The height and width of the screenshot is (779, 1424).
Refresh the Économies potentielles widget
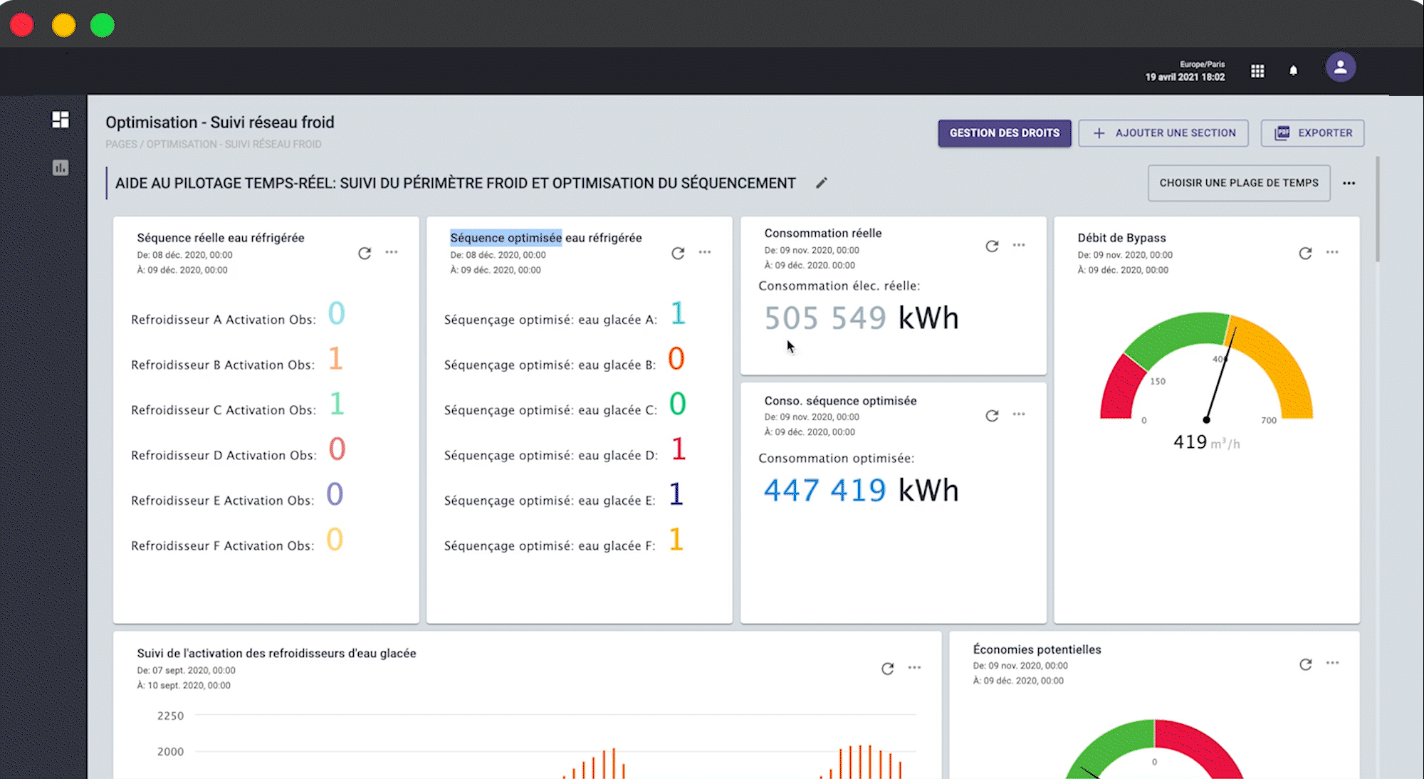pos(1305,664)
